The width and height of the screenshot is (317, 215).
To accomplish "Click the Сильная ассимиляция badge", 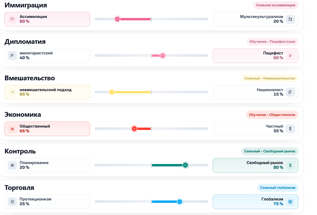I will tap(276, 5).
